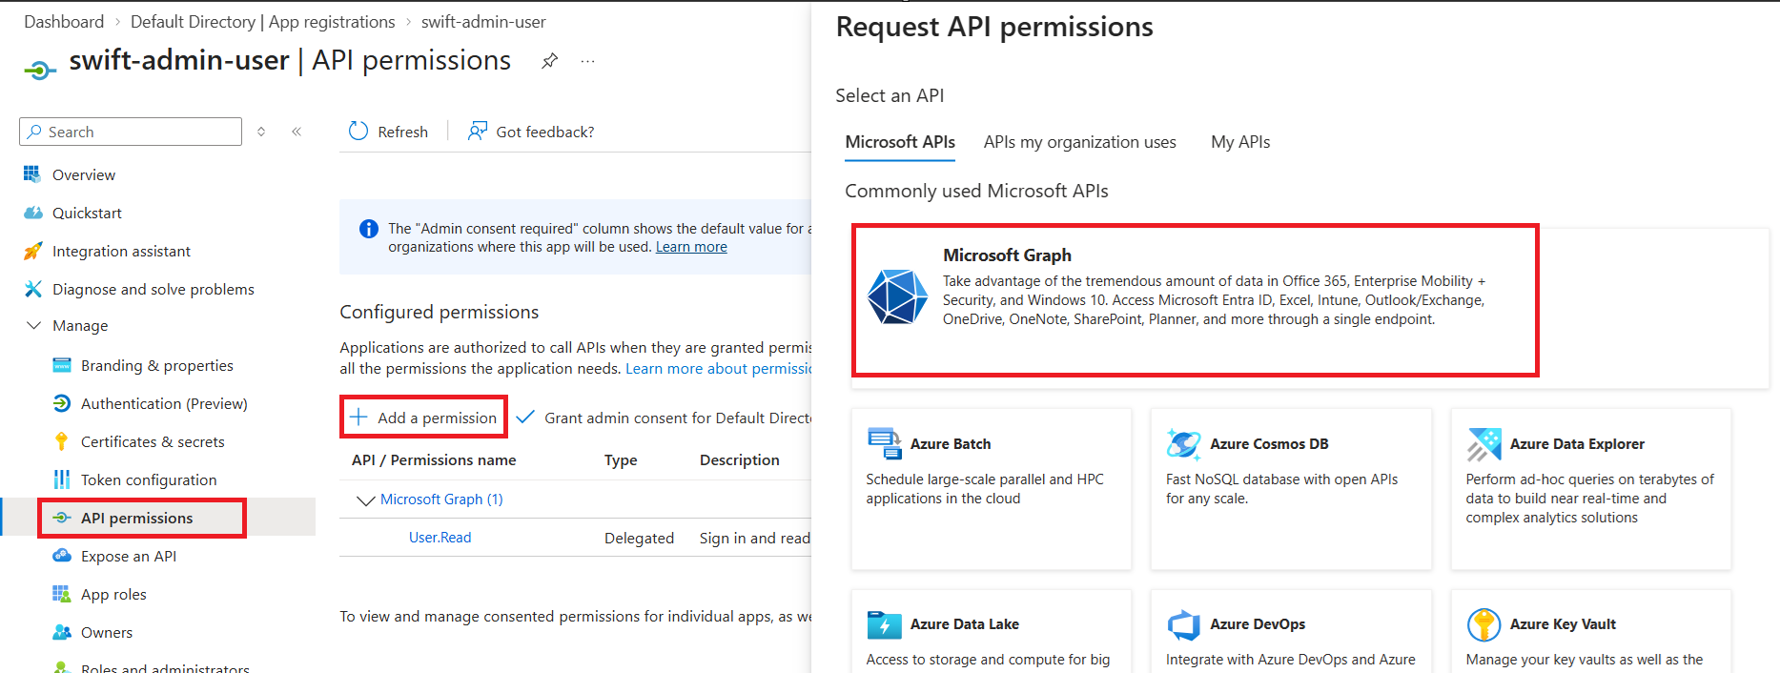Image resolution: width=1780 pixels, height=673 pixels.
Task: Click the API permissions sidebar icon
Action: click(x=62, y=518)
